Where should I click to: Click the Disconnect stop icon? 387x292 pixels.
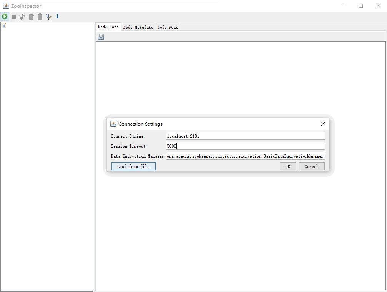(13, 17)
